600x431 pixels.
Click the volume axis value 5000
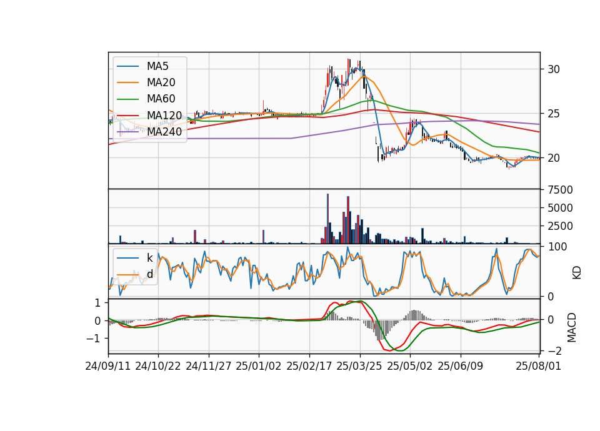(x=560, y=208)
